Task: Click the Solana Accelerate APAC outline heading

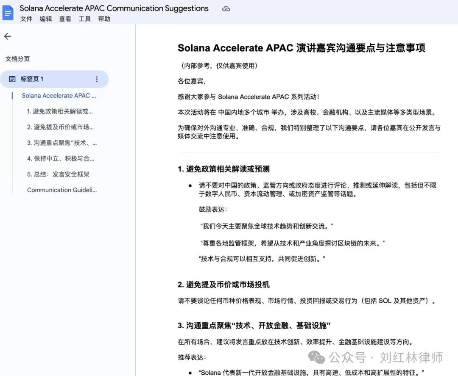Action: point(59,95)
